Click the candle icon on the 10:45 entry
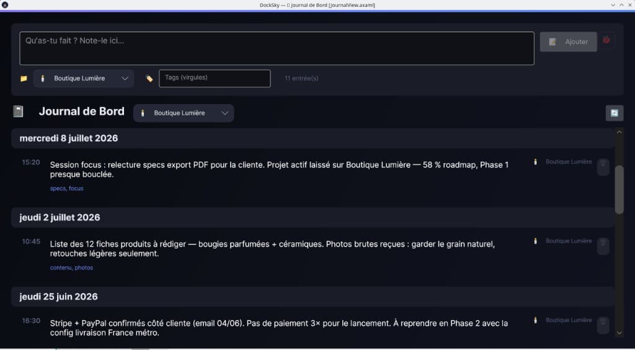 535,241
